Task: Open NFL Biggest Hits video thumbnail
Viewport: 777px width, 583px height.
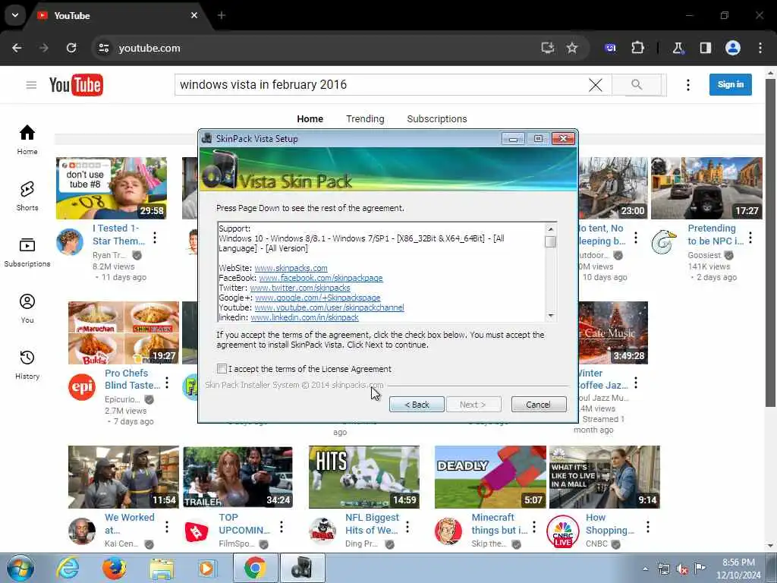Action: [x=363, y=477]
